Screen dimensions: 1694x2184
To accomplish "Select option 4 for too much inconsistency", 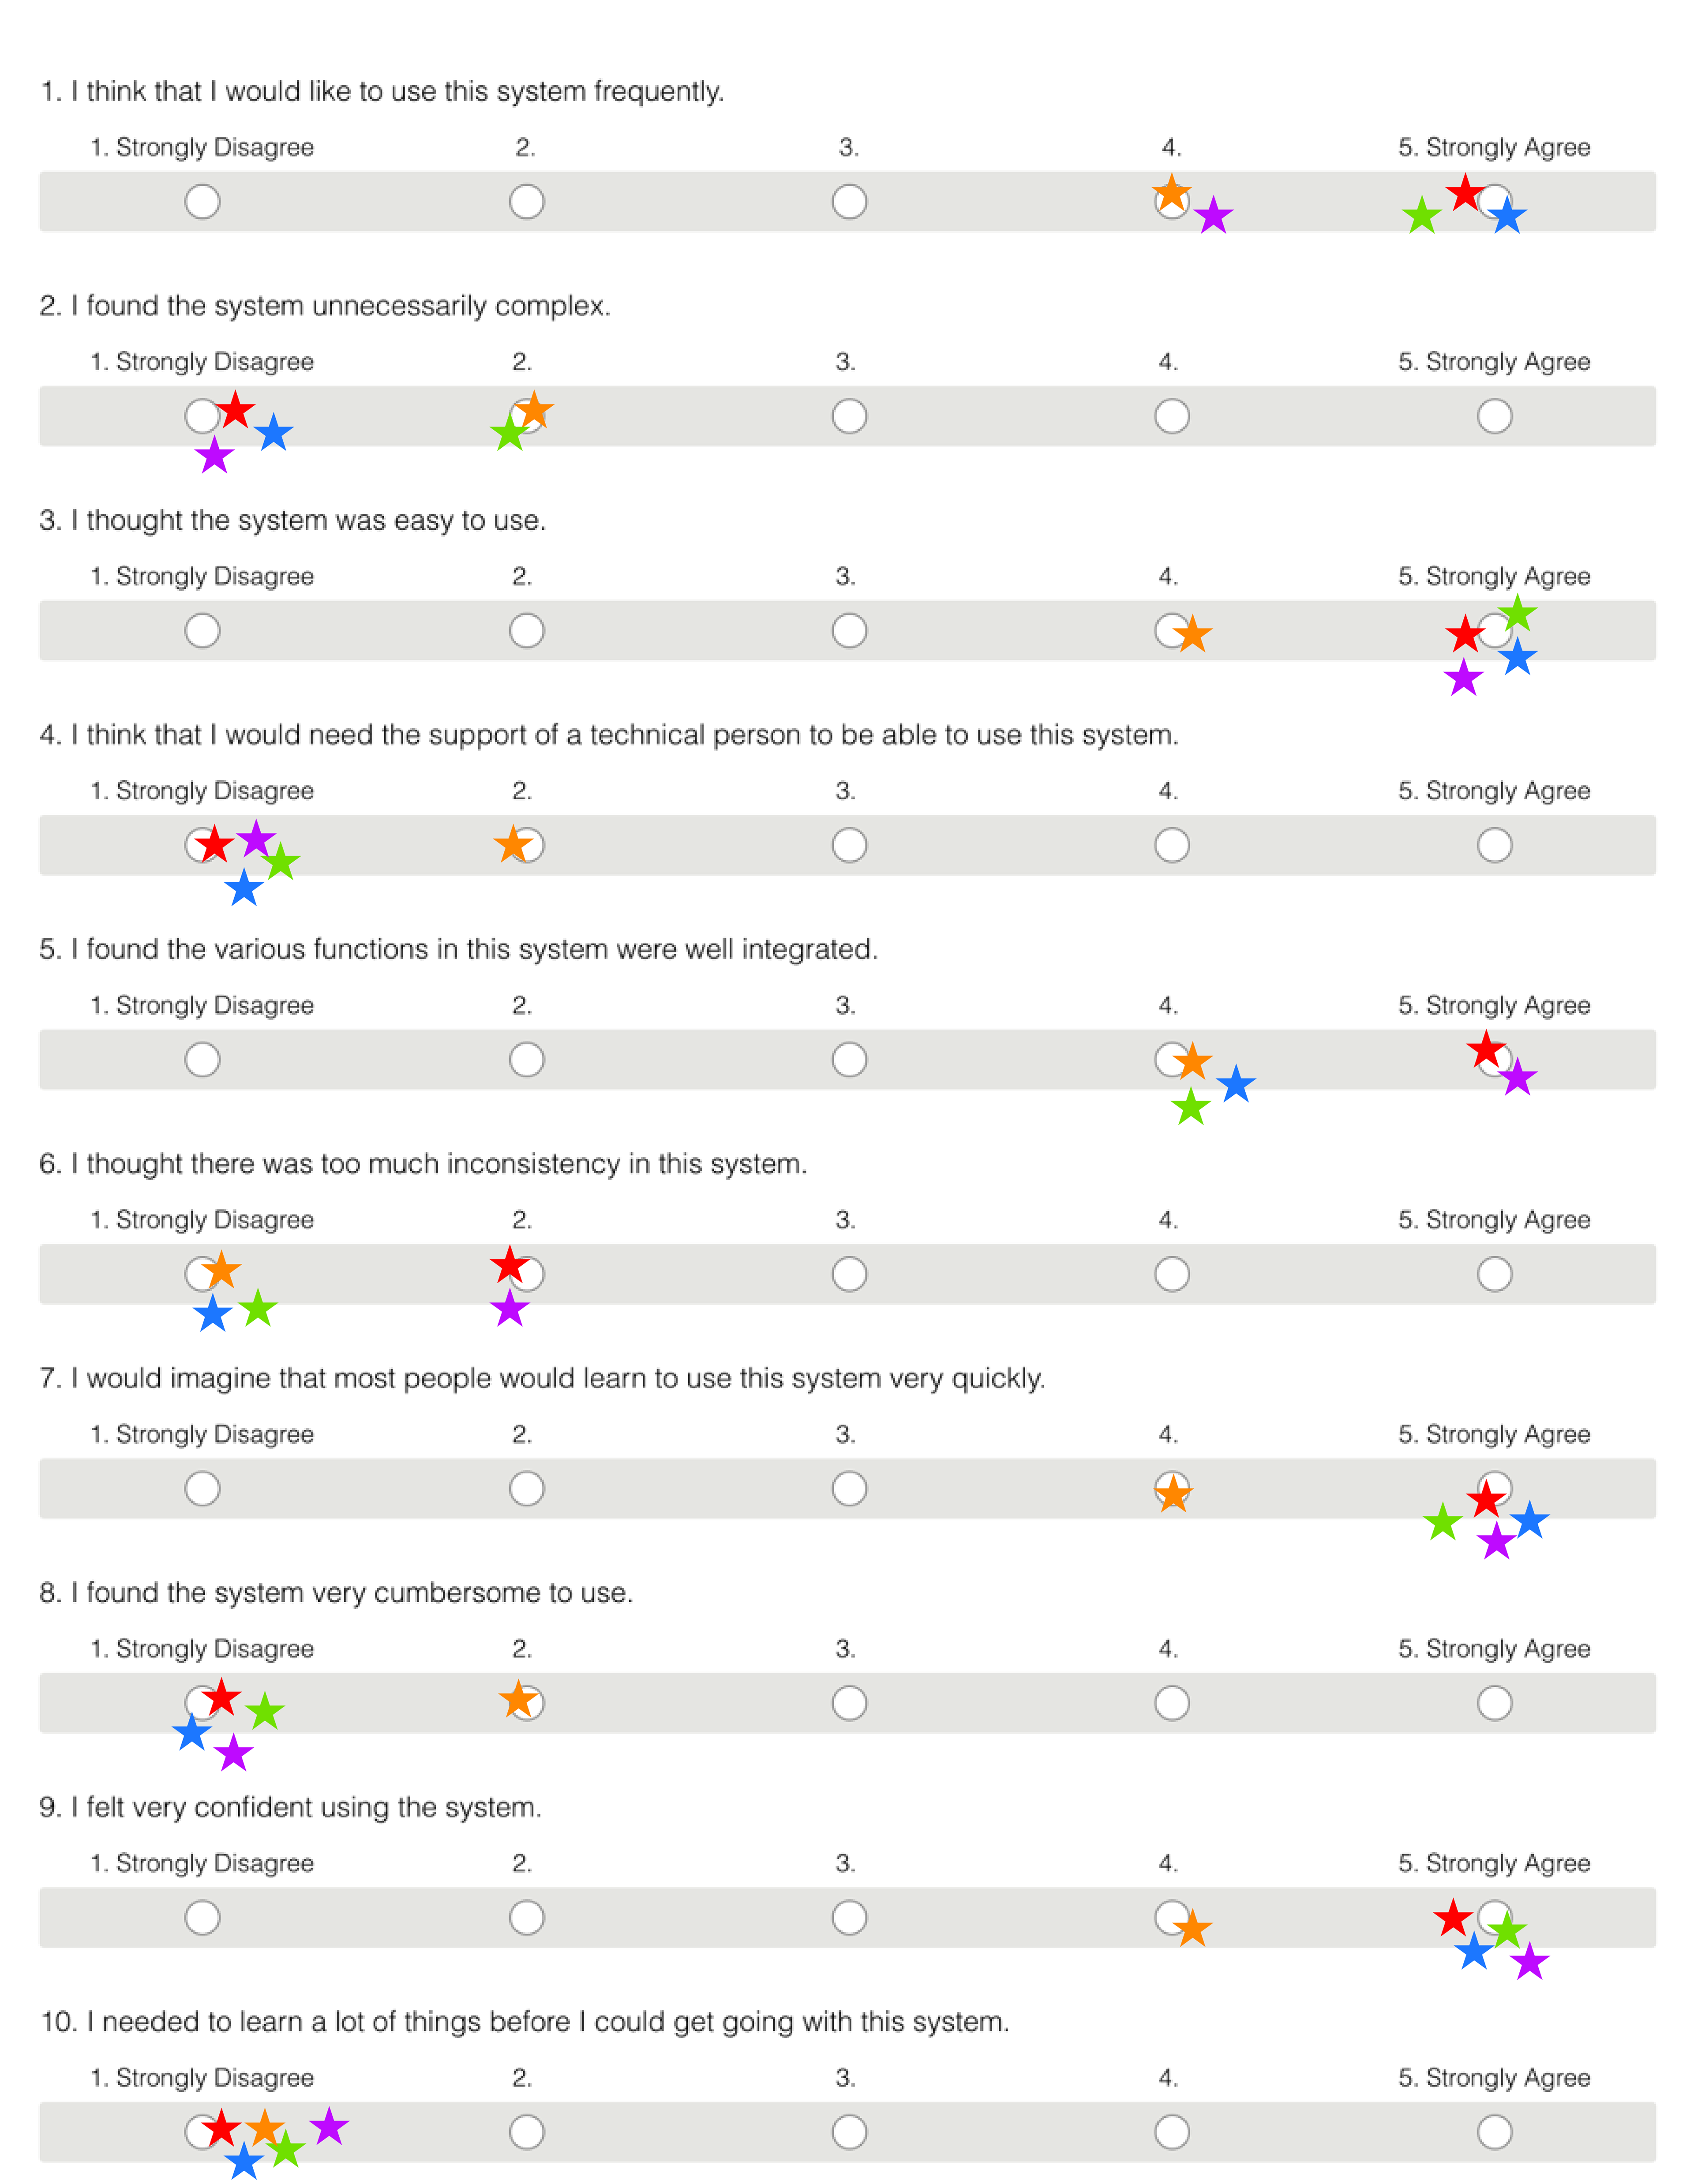I will click(x=1172, y=1274).
